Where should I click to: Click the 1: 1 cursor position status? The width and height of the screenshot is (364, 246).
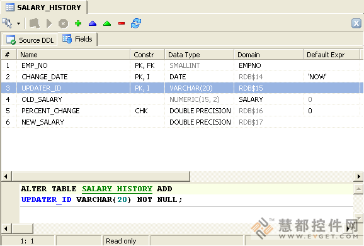click(27, 241)
